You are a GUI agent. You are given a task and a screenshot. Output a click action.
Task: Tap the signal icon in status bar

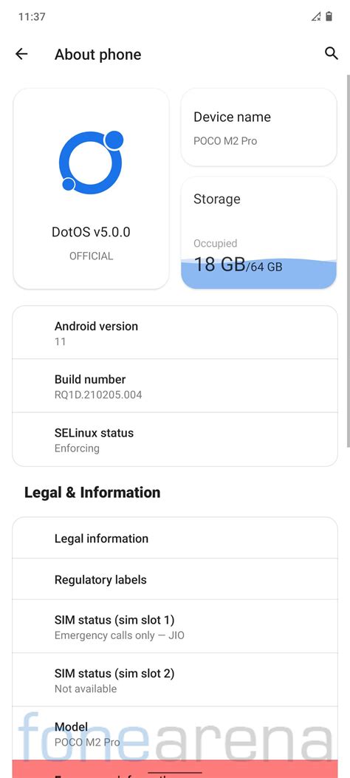coord(316,17)
